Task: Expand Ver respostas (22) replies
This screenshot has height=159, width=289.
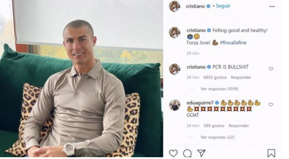Action: (x=217, y=137)
